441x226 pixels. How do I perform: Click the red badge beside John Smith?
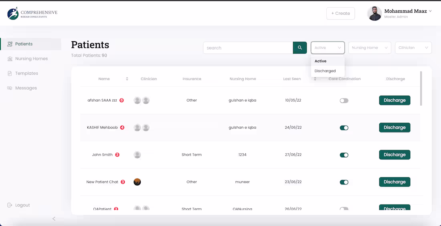(117, 155)
